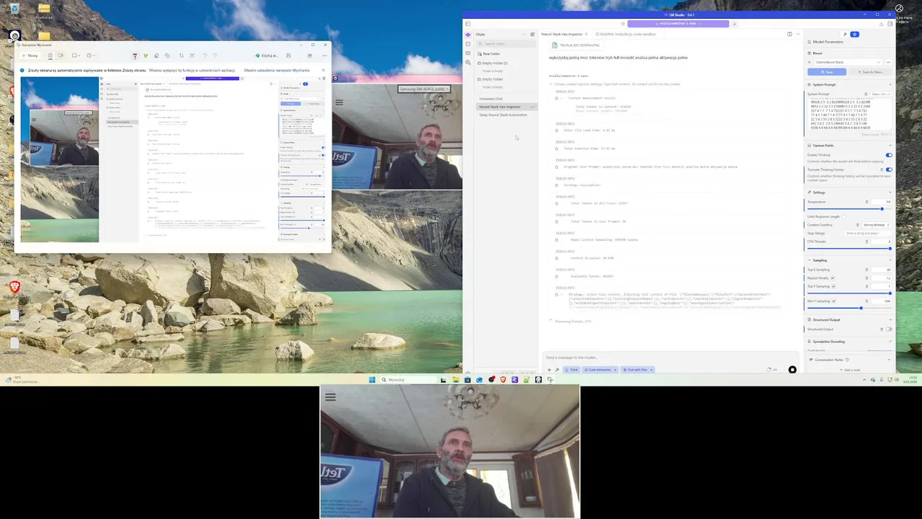Image resolution: width=922 pixels, height=519 pixels.
Task: Toggle Limit Response Length switch
Action: coord(843,216)
